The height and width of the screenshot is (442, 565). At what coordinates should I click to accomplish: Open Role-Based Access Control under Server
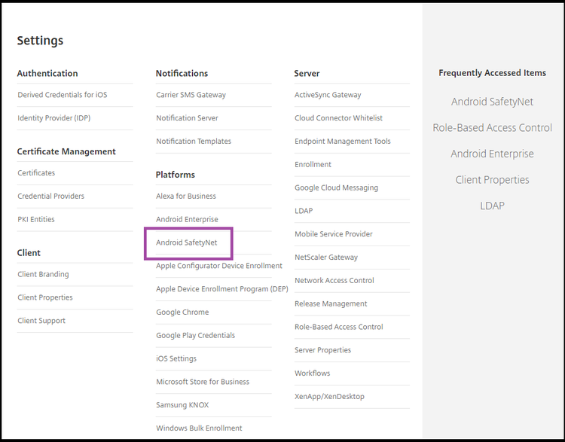click(x=339, y=327)
